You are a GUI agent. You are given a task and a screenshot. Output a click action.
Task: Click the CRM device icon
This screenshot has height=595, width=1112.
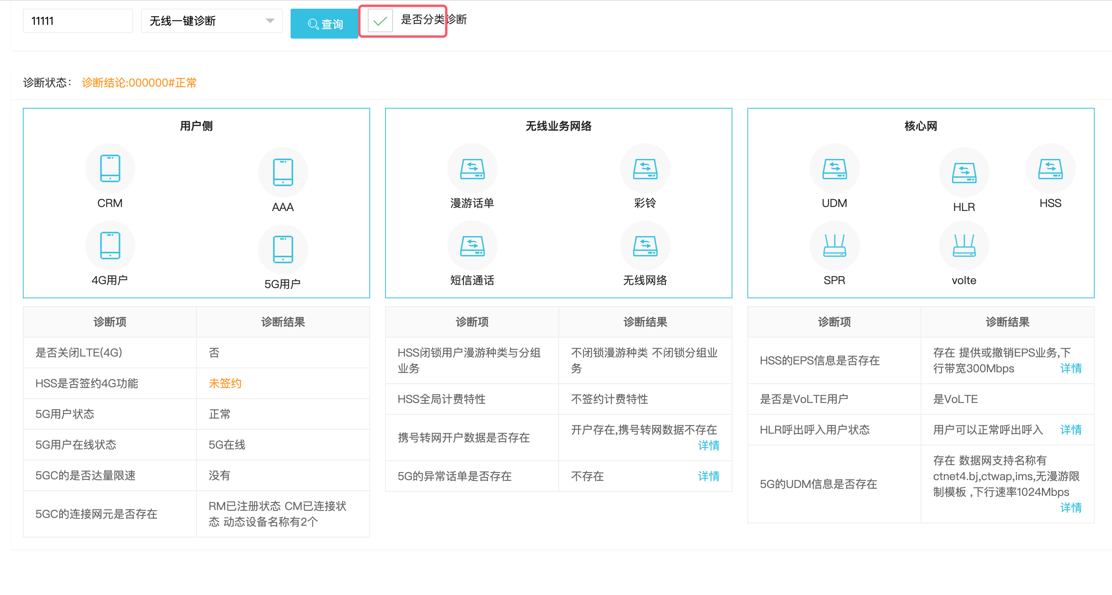click(110, 168)
